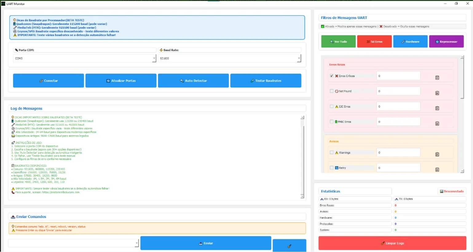The height and width of the screenshot is (252, 473).
Task: Tick the I2C Erros checkbox
Action: pos(332,106)
